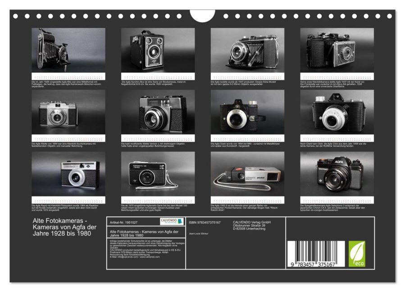
Task: View the Agfamatic 100 sensor camera photo
Action: tap(158, 174)
